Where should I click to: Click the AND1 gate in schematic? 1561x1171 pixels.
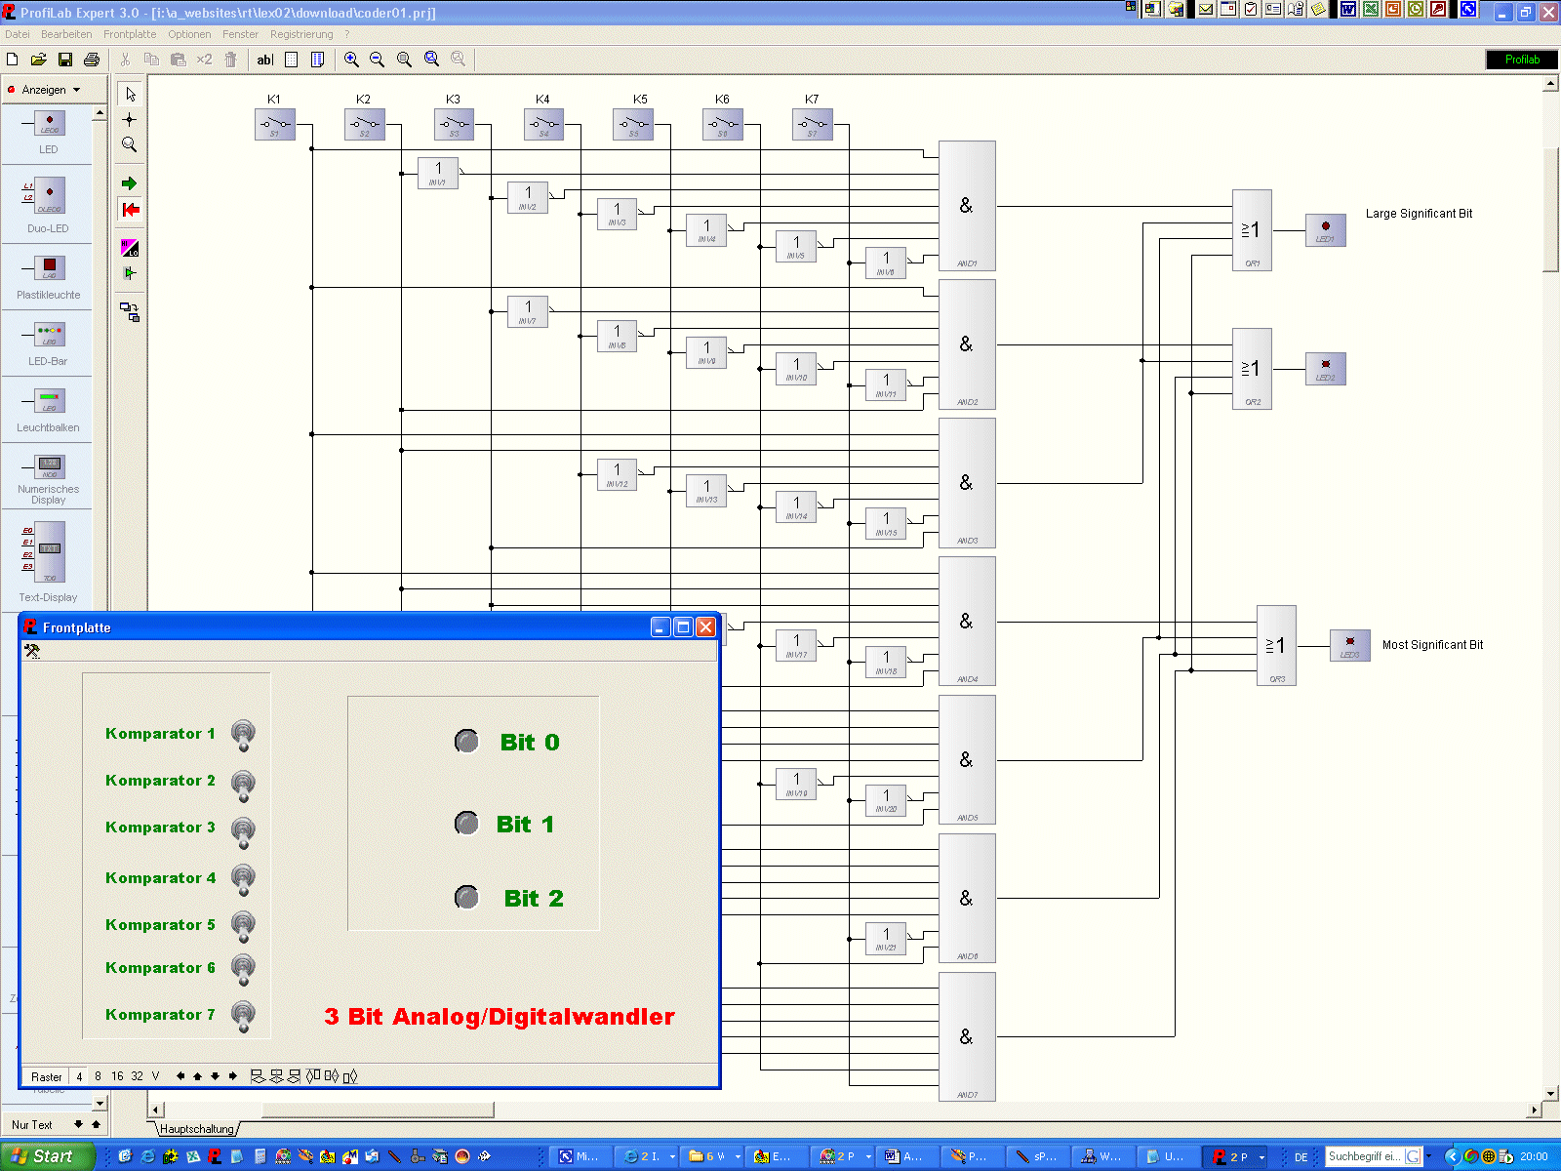[x=967, y=206]
